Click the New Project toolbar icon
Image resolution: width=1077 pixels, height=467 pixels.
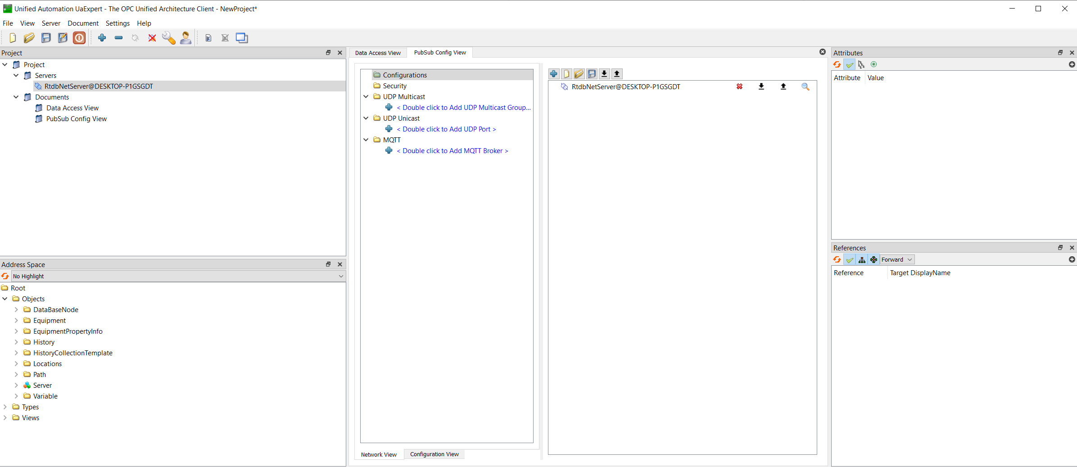[x=13, y=38]
